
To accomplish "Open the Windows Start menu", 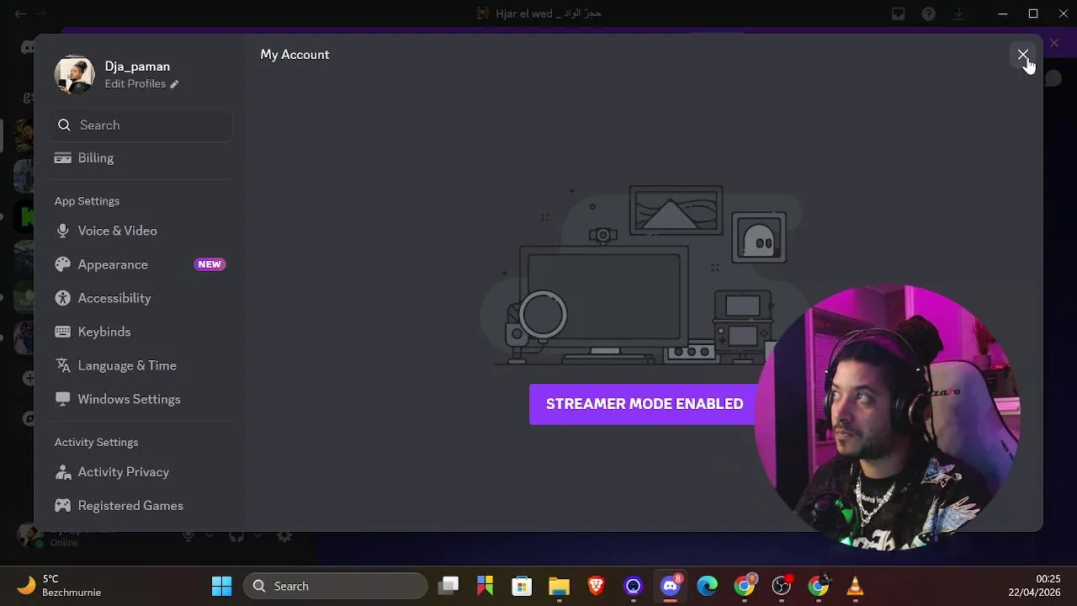I will (x=221, y=586).
